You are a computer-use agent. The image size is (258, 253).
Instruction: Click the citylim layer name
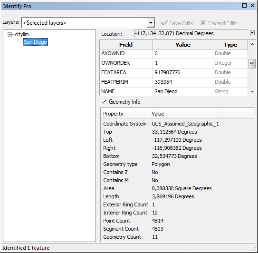click(x=22, y=34)
